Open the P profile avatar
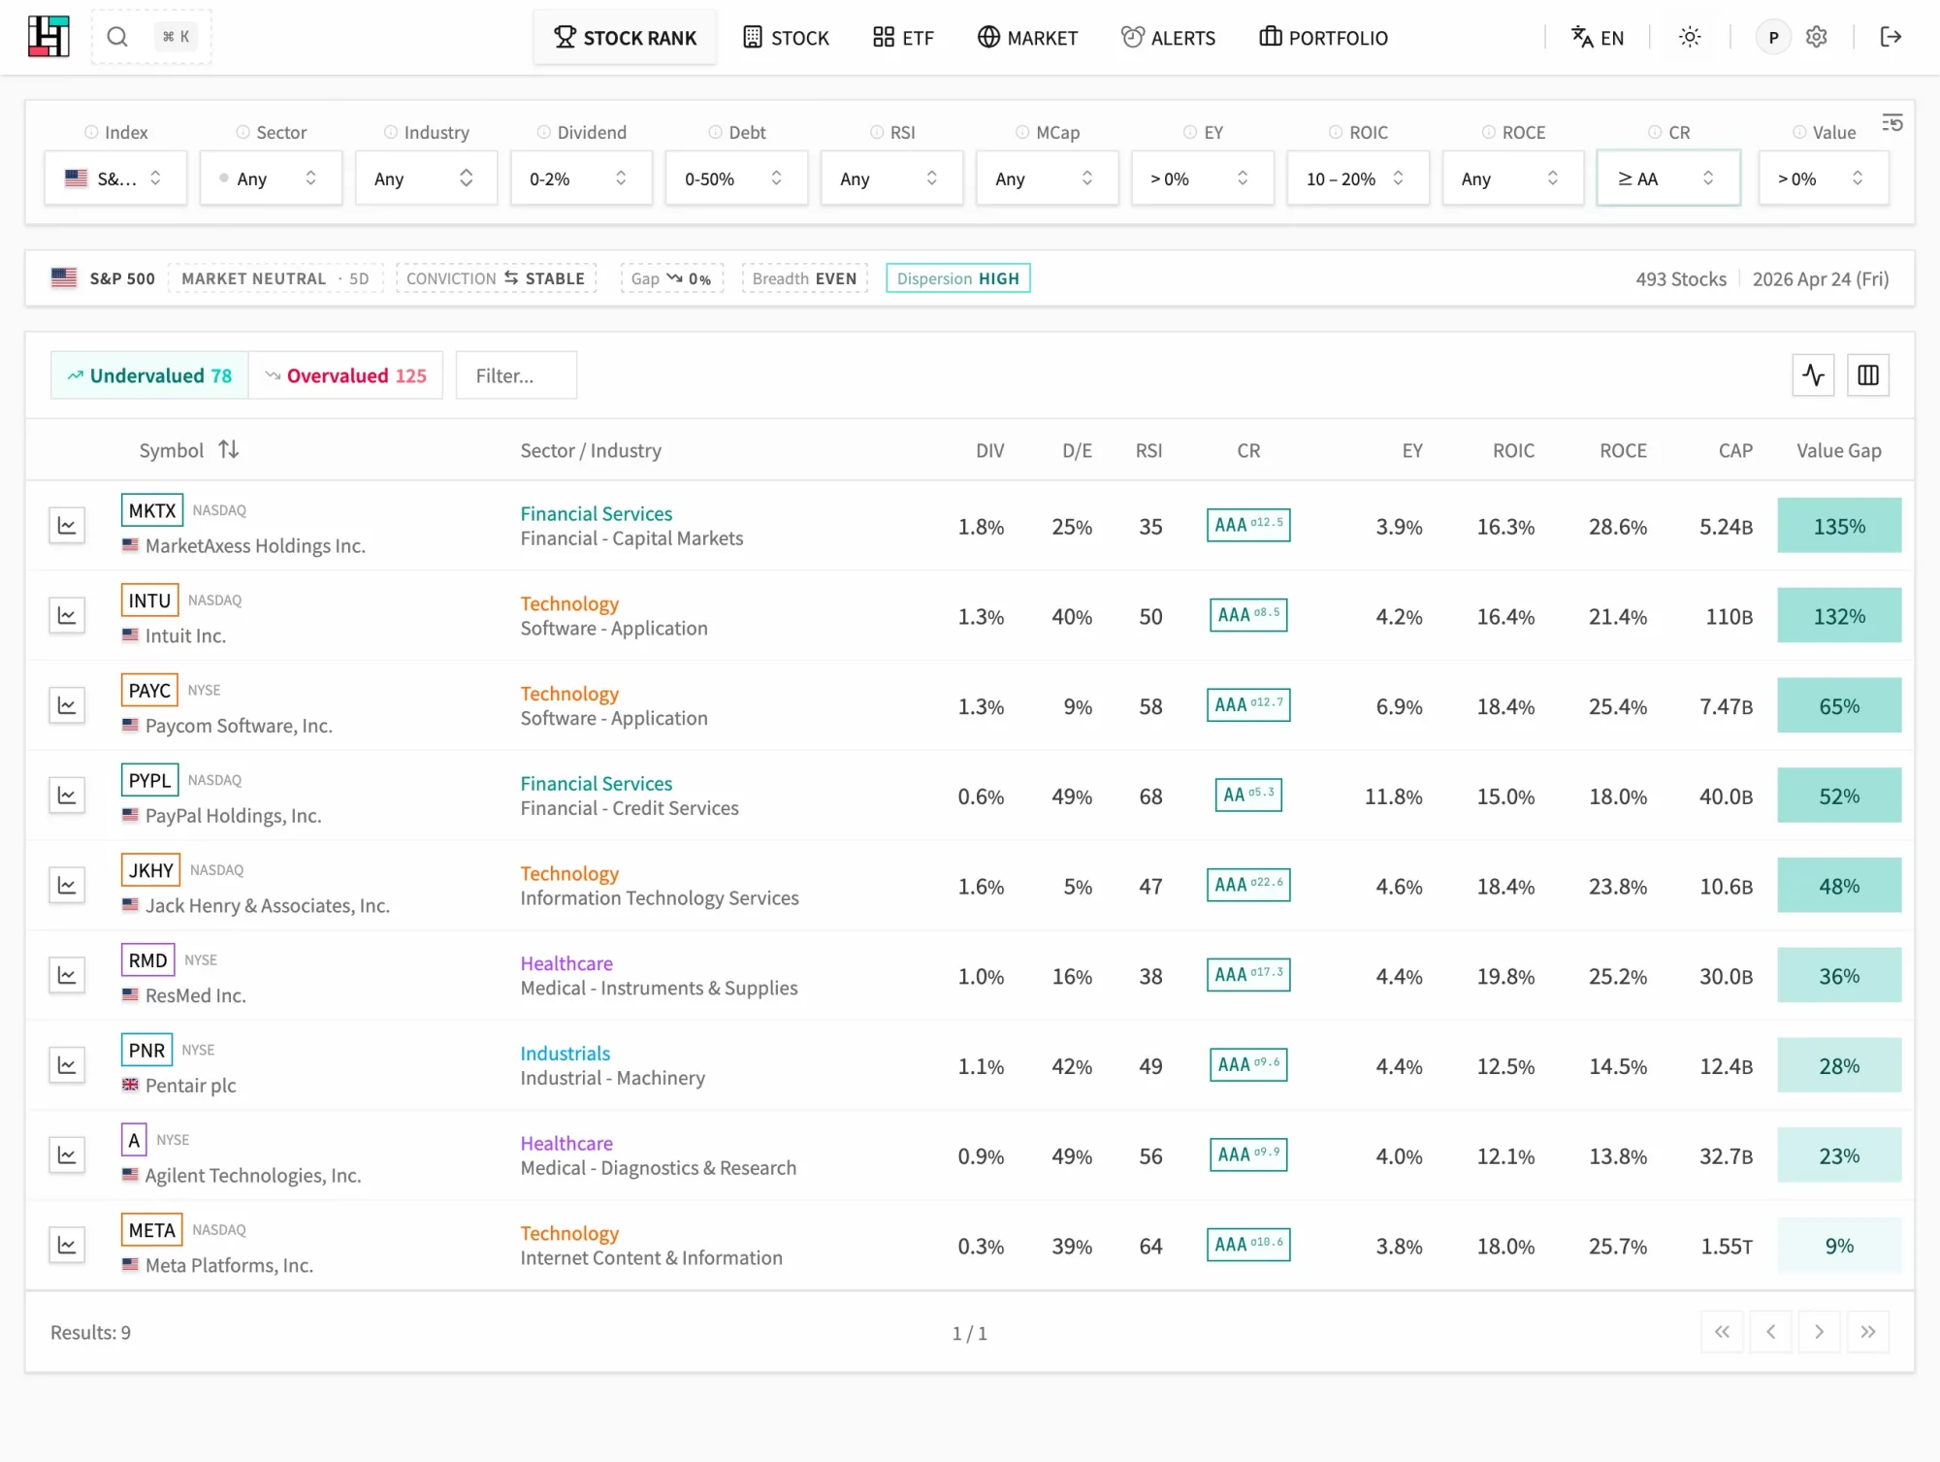This screenshot has width=1940, height=1462. (x=1773, y=37)
